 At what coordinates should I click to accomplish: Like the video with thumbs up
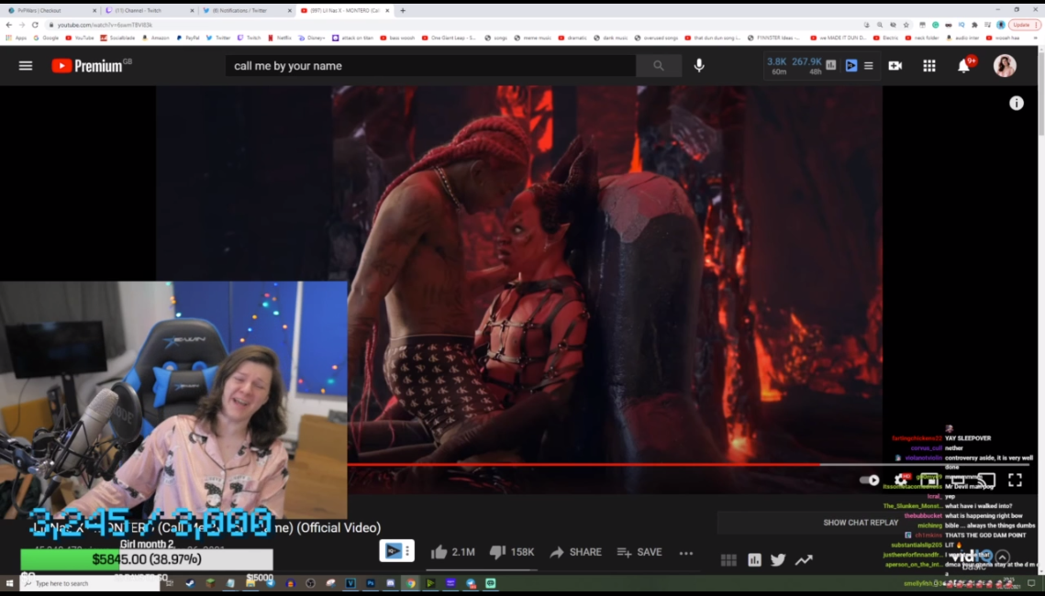coord(452,552)
